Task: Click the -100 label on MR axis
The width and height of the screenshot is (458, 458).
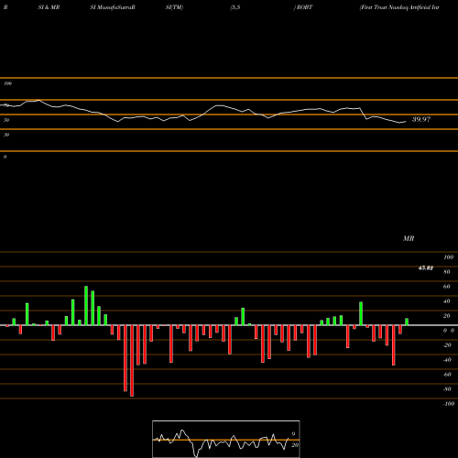Action: tap(448, 404)
